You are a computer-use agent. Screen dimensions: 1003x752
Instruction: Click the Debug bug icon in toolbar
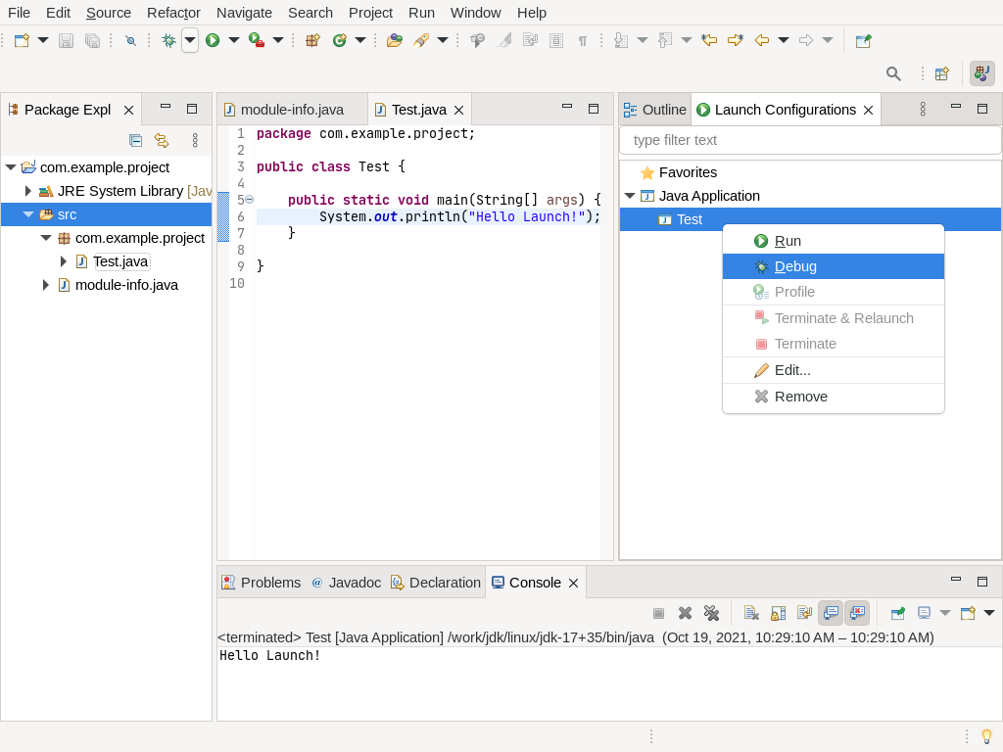168,40
